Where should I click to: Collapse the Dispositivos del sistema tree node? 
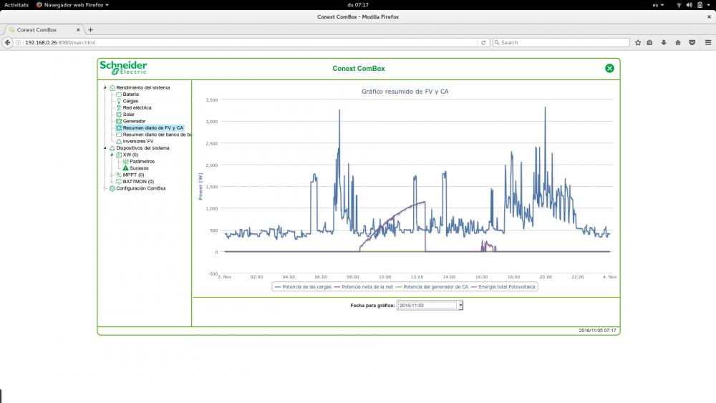pos(105,148)
